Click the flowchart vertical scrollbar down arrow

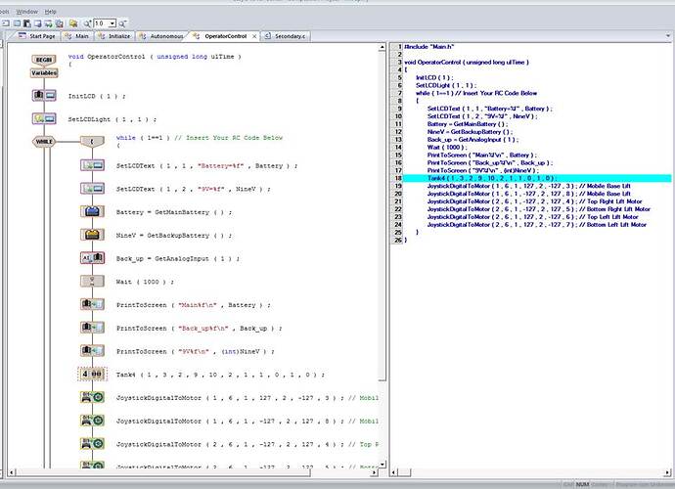pyautogui.click(x=382, y=464)
